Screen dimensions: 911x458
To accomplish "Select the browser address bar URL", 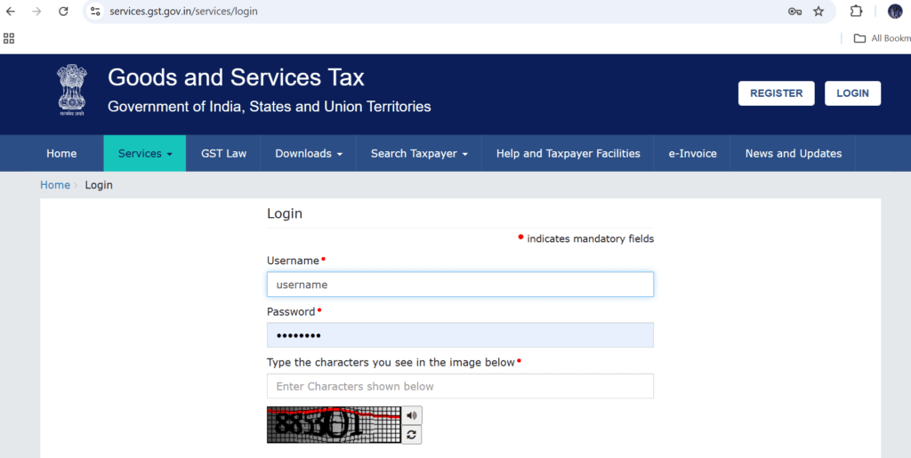I will click(183, 11).
